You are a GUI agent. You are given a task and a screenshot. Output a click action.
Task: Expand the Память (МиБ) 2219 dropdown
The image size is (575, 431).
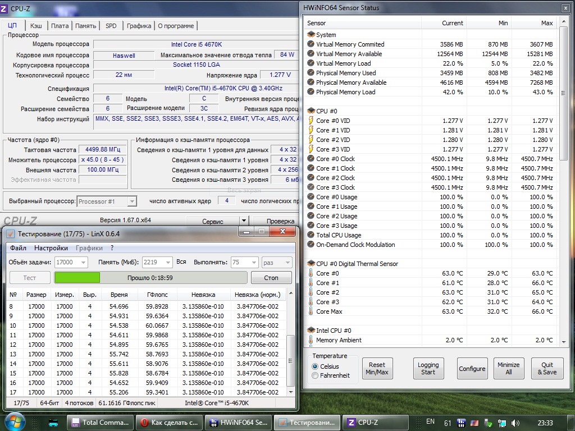pyautogui.click(x=168, y=263)
